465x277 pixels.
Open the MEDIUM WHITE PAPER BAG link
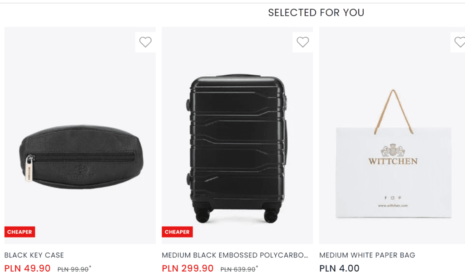tap(367, 255)
